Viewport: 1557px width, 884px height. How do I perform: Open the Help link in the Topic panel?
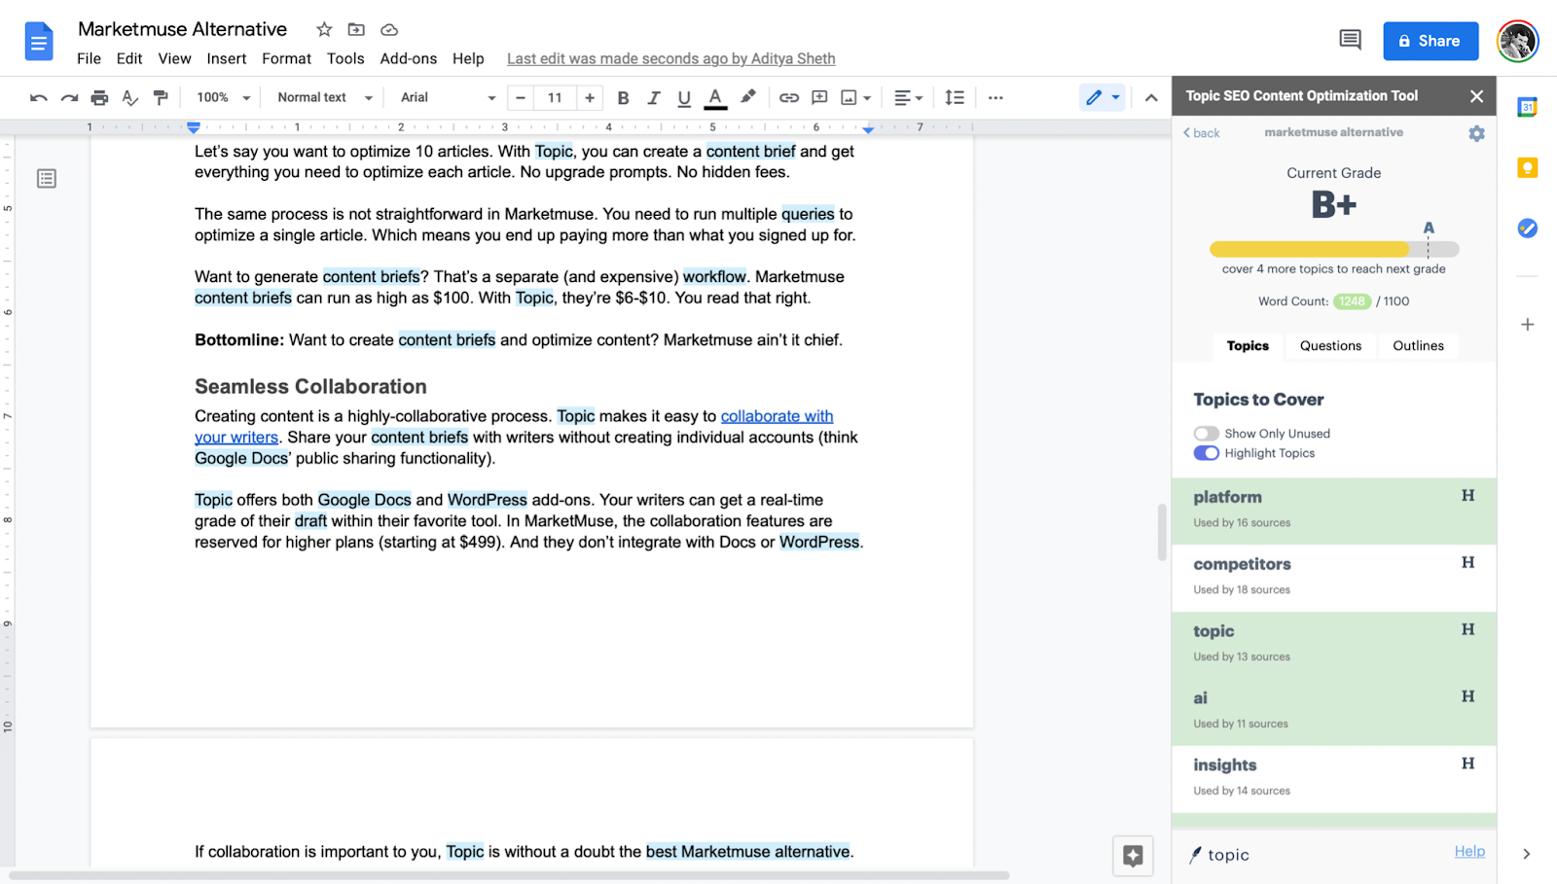[x=1469, y=851]
